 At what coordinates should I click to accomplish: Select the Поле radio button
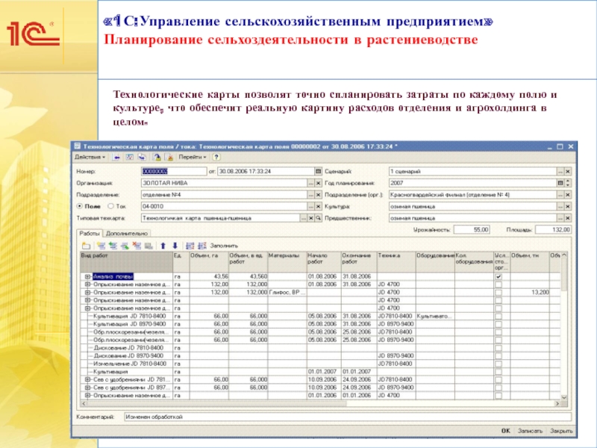click(80, 206)
